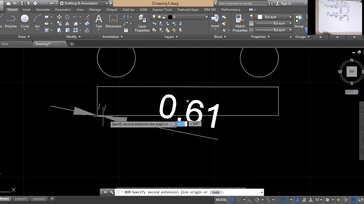Expand the Block panel
Image resolution: width=364 pixels, height=204 pixels.
click(220, 37)
